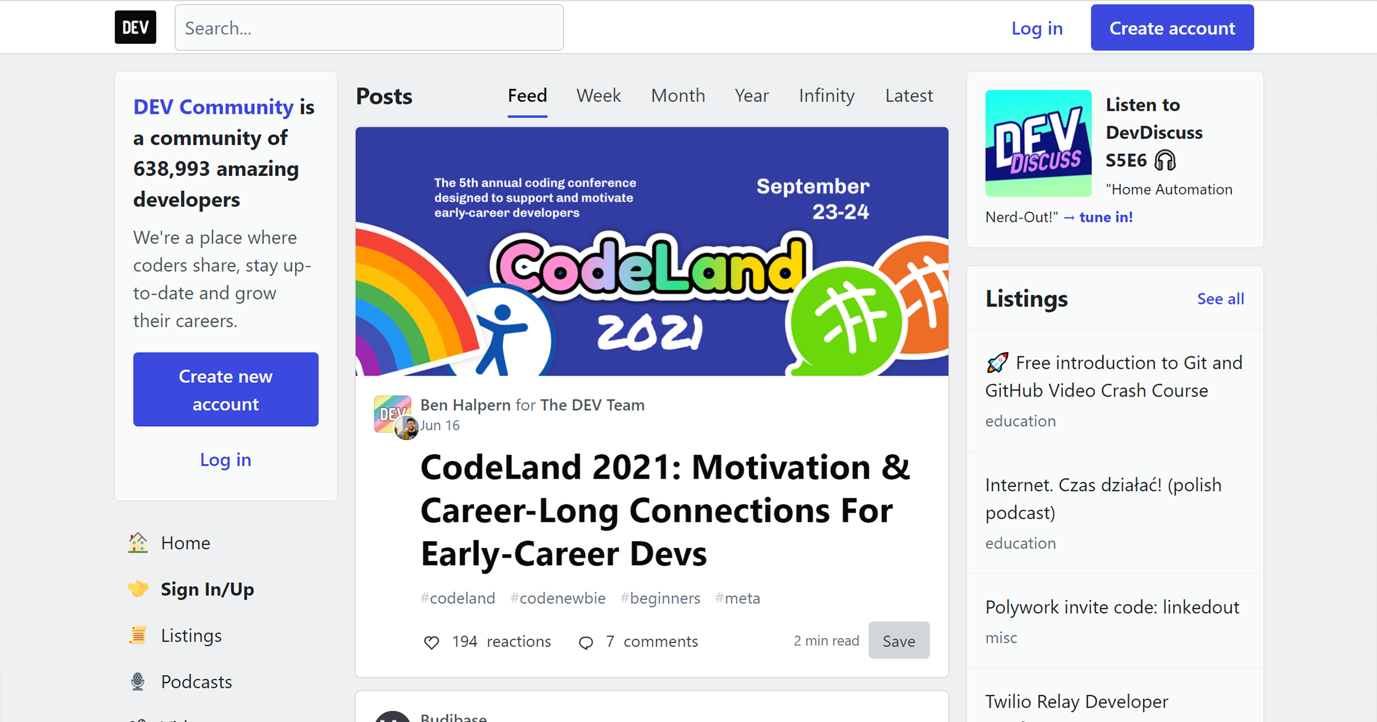Open the CodeLand 2021 banner image

pyautogui.click(x=651, y=251)
